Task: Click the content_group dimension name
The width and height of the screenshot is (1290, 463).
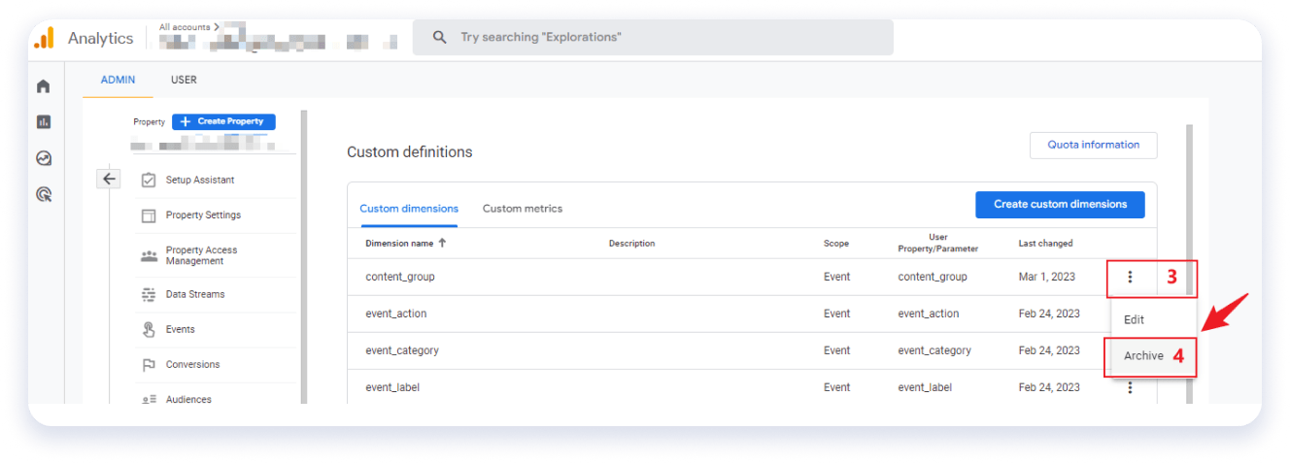Action: tap(400, 277)
